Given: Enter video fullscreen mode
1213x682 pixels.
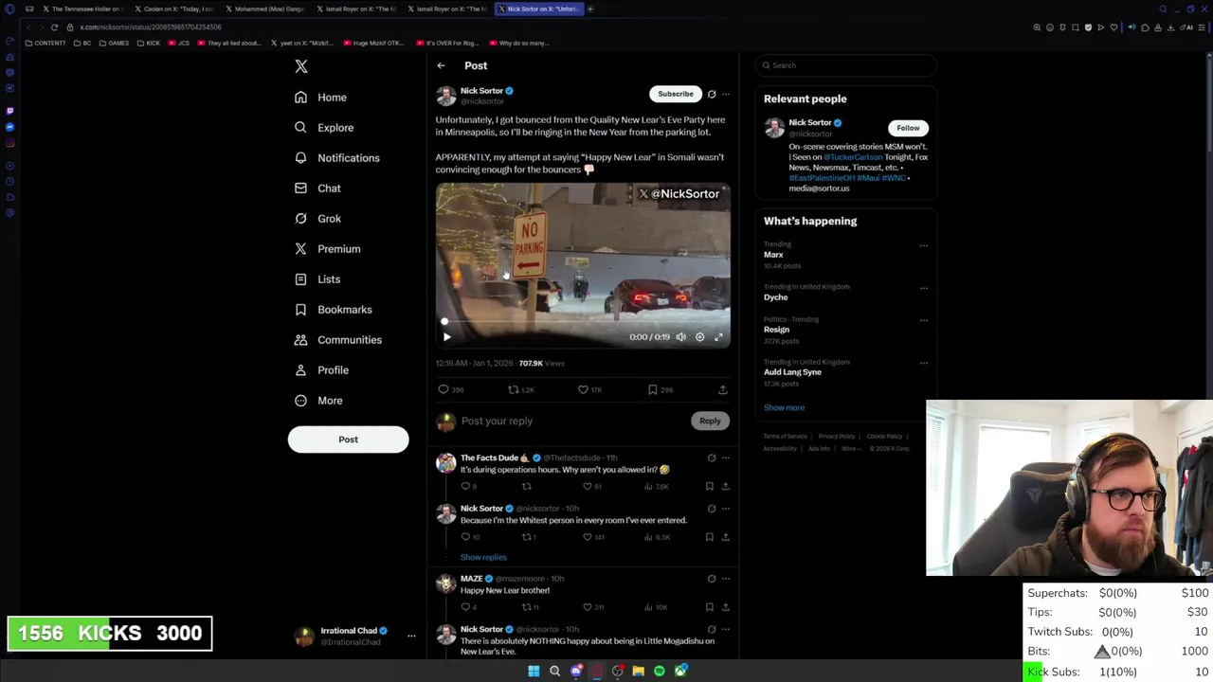Looking at the screenshot, I should click(x=718, y=337).
